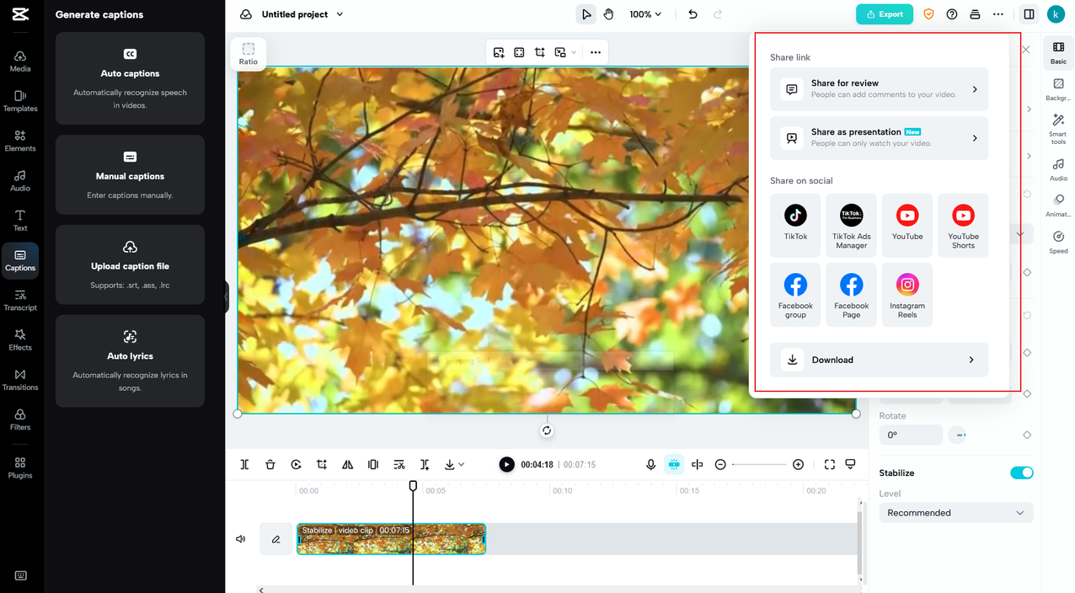Expand the Download option
This screenshot has width=1075, height=593.
pyautogui.click(x=879, y=360)
